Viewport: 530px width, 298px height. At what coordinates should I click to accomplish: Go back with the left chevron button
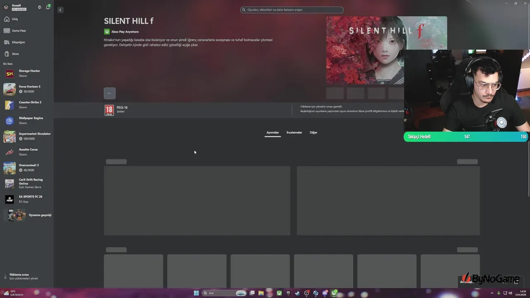click(x=60, y=10)
